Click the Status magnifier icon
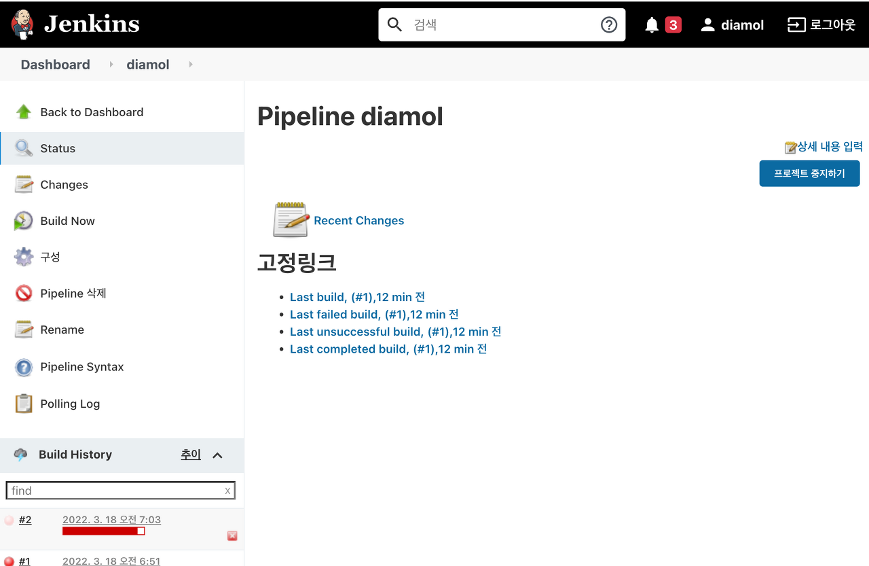869x566 pixels. (24, 148)
